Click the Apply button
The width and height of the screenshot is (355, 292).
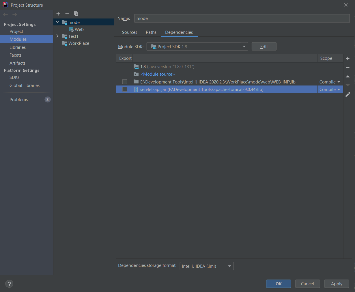337,284
